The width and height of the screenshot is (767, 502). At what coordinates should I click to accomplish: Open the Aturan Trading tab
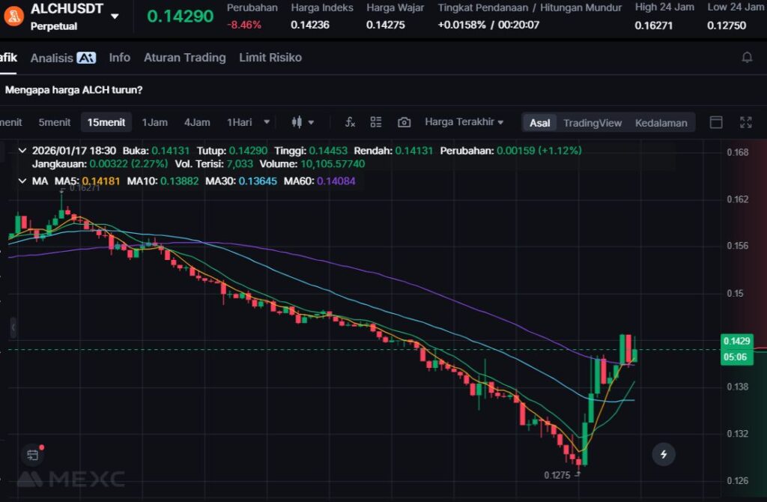[x=184, y=58]
